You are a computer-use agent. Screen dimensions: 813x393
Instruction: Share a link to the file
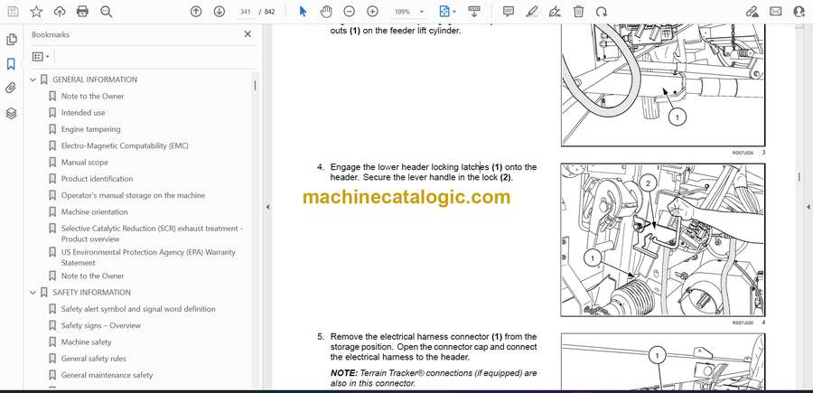(752, 12)
